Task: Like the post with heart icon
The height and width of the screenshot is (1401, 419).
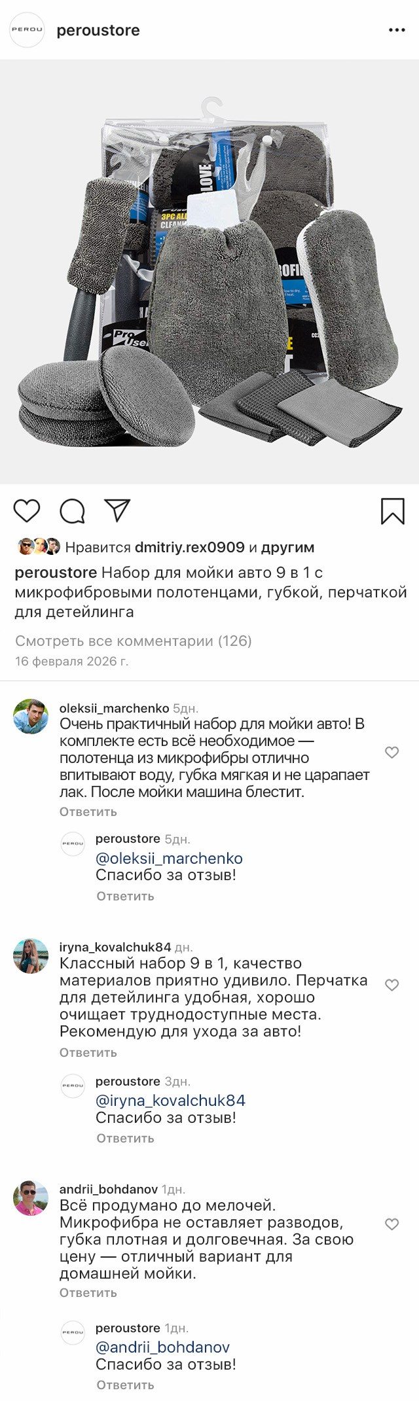Action: click(x=27, y=510)
